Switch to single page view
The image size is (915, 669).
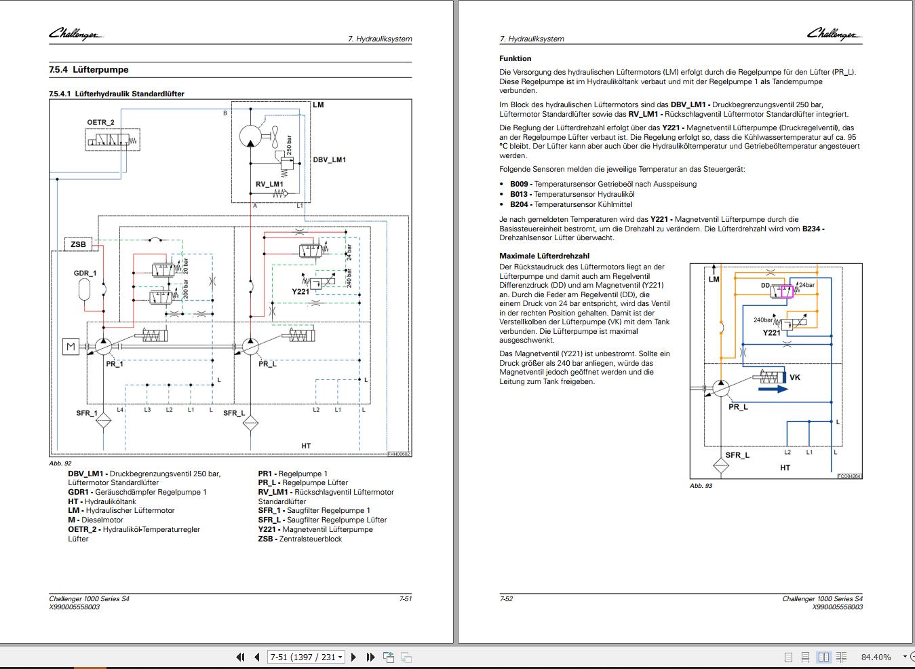coord(788,657)
